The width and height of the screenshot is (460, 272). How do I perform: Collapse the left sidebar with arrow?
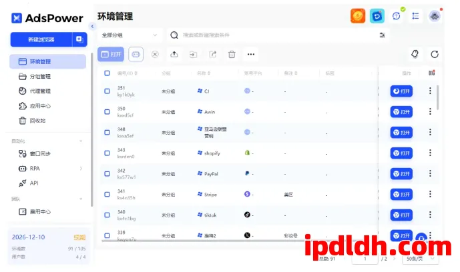[92, 27]
